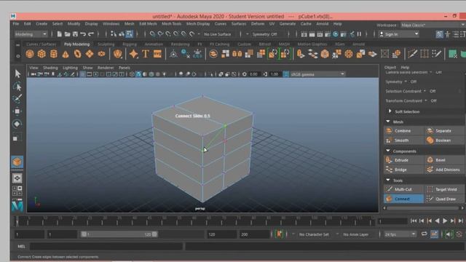This screenshot has height=262, width=466.
Task: Create a polygon cube from the shelf
Action: [x=42, y=54]
